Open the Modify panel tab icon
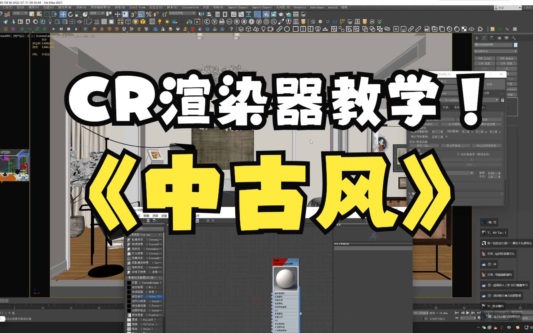 (484, 38)
